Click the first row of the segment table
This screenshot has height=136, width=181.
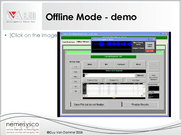click(113, 85)
